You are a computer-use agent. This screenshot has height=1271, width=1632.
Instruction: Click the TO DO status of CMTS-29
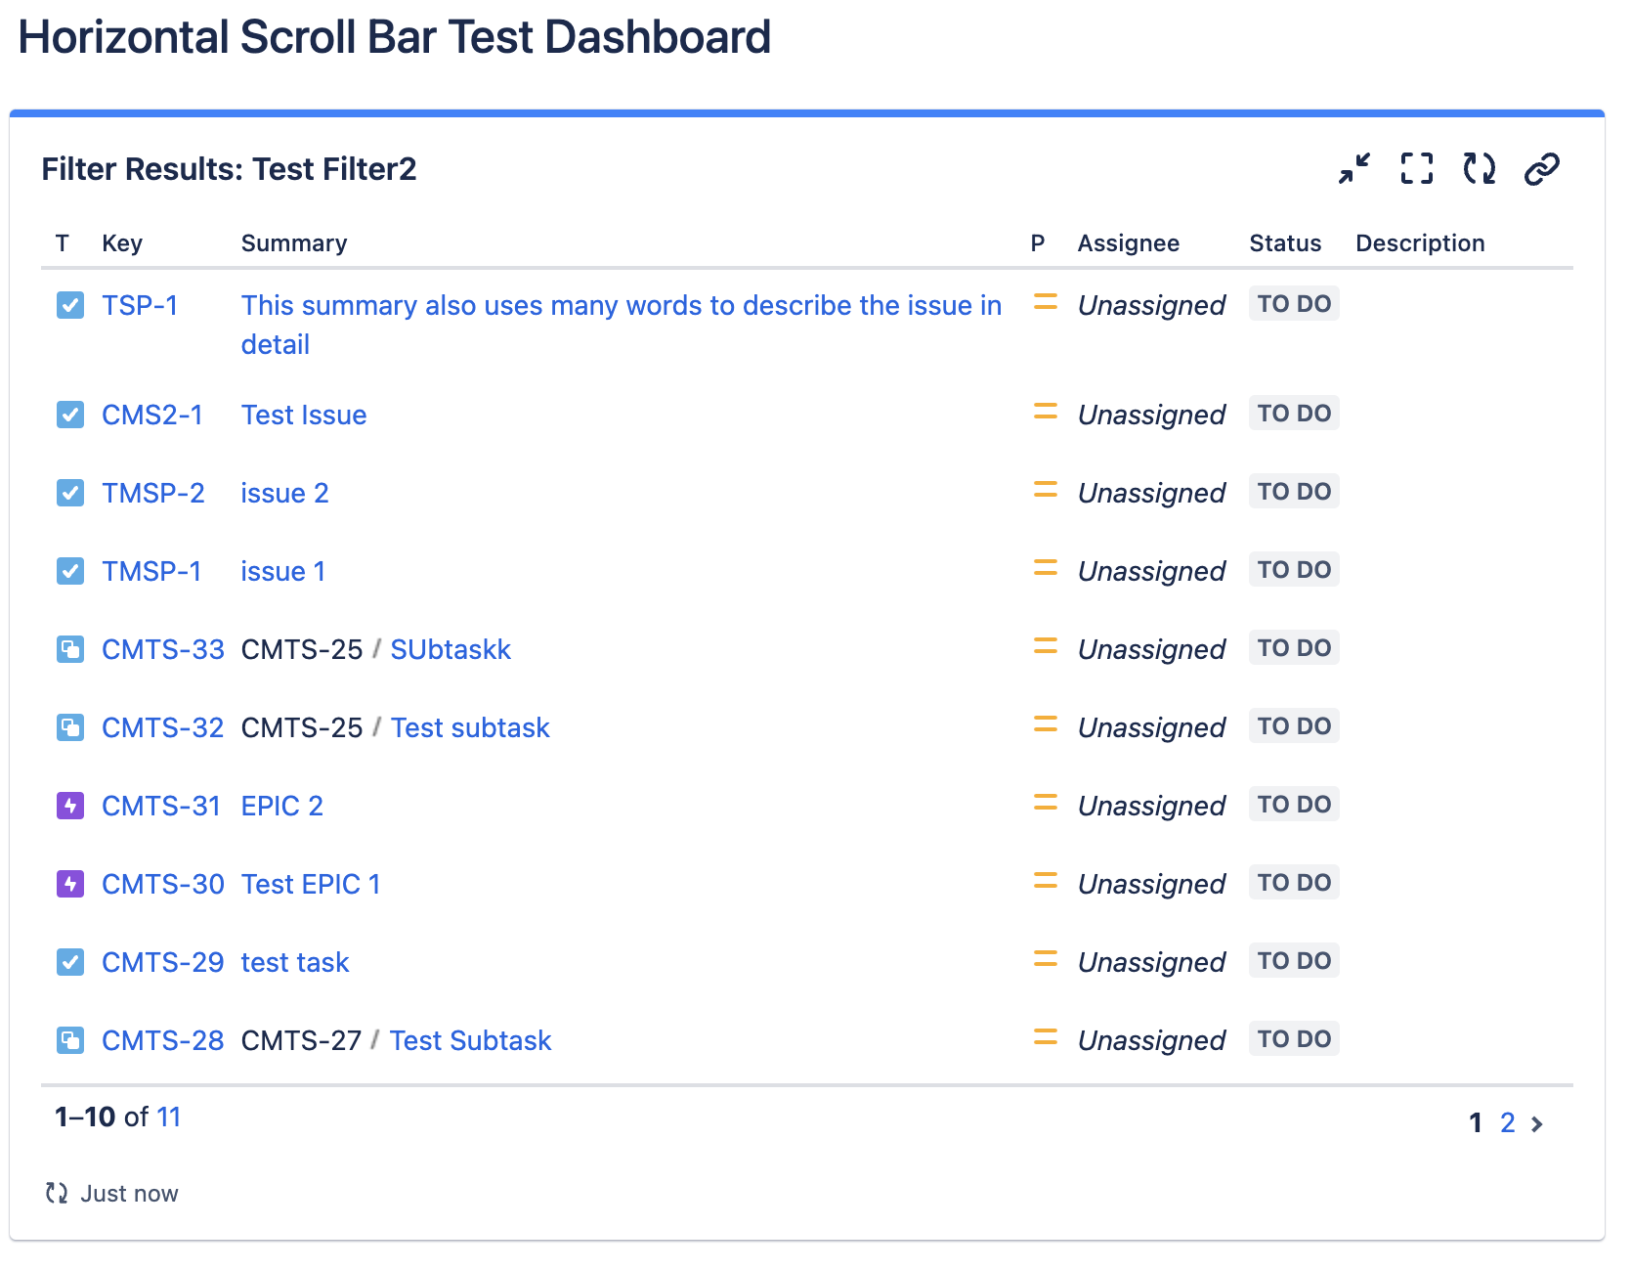click(x=1294, y=961)
